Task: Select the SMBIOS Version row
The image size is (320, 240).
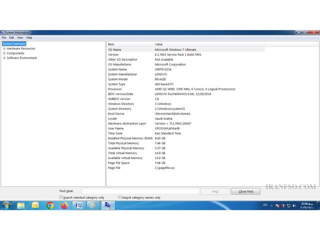Action: click(185, 99)
